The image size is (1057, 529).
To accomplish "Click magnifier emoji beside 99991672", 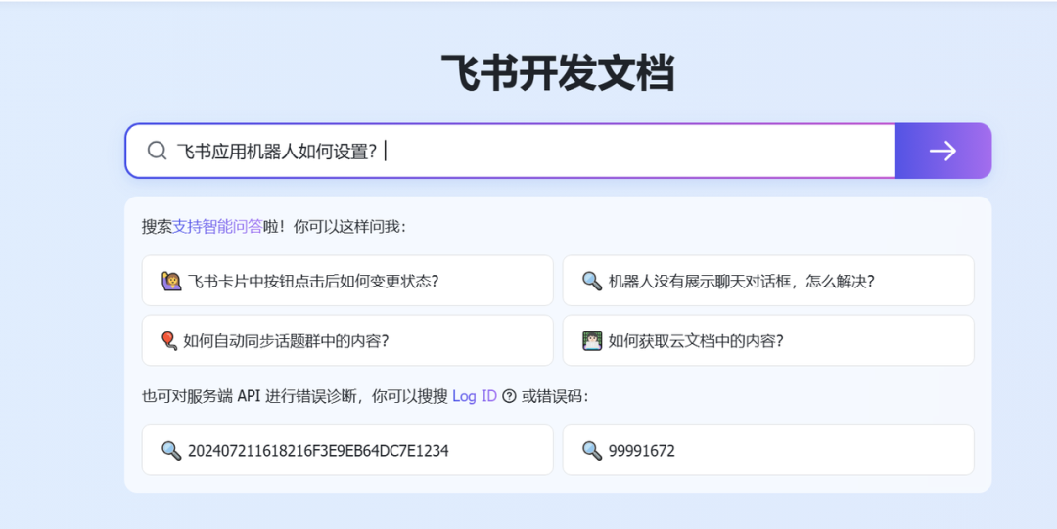I will pos(592,450).
